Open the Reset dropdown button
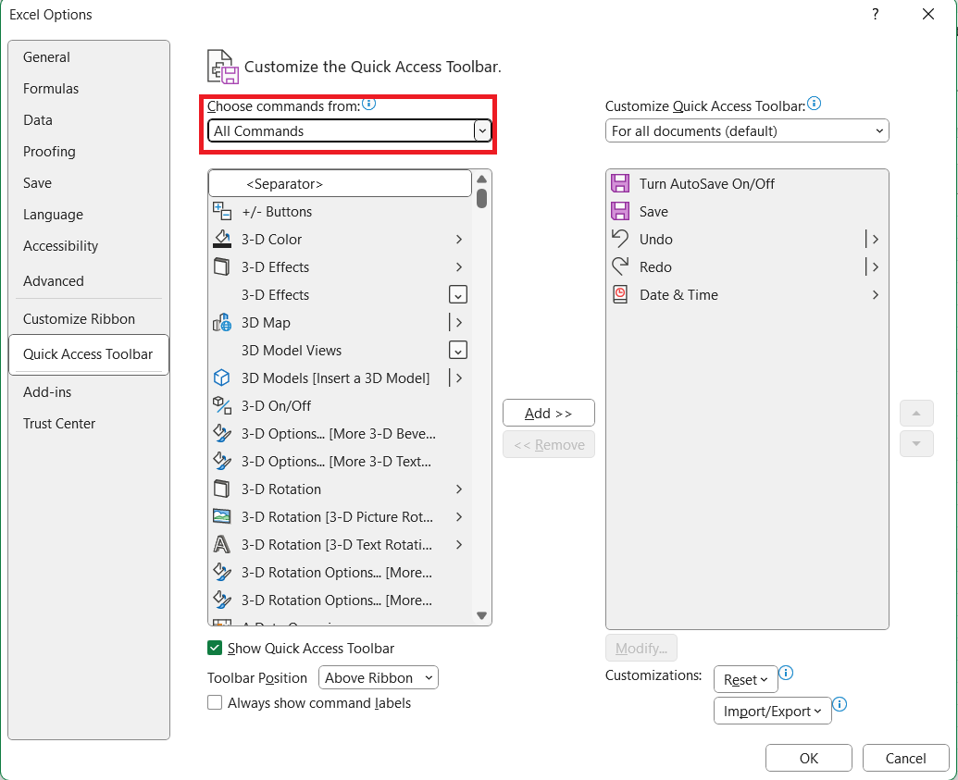The width and height of the screenshot is (958, 780). point(745,679)
